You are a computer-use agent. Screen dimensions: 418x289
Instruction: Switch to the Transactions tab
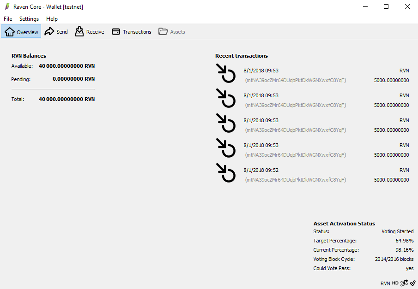click(131, 31)
